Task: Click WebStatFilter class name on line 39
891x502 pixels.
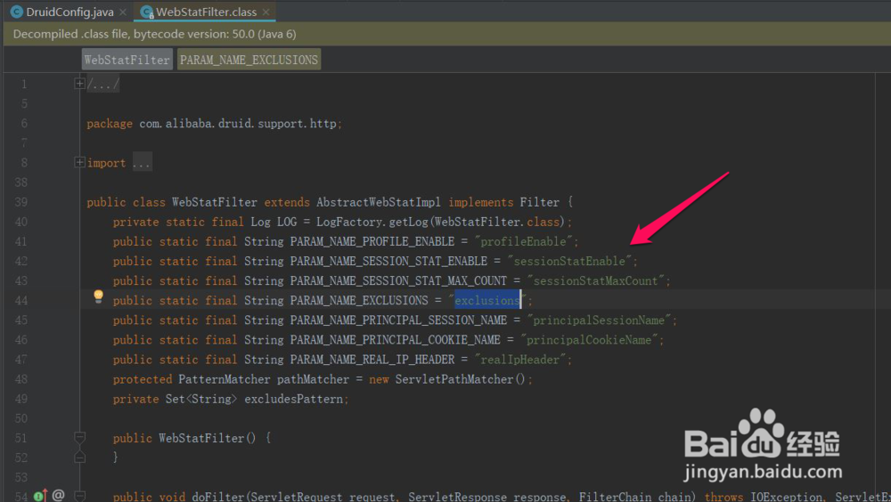Action: click(214, 203)
